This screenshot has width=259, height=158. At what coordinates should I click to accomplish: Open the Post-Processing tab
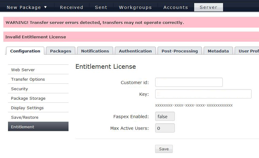pyautogui.click(x=180, y=51)
